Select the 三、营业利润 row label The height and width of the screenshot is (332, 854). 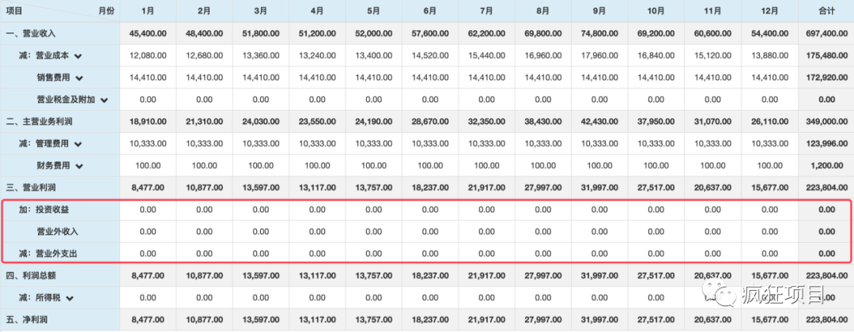click(x=31, y=188)
